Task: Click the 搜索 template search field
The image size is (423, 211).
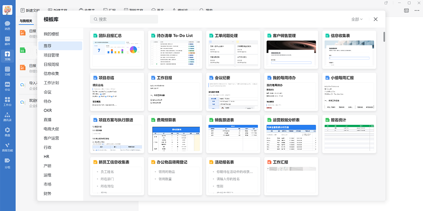Action: click(124, 19)
